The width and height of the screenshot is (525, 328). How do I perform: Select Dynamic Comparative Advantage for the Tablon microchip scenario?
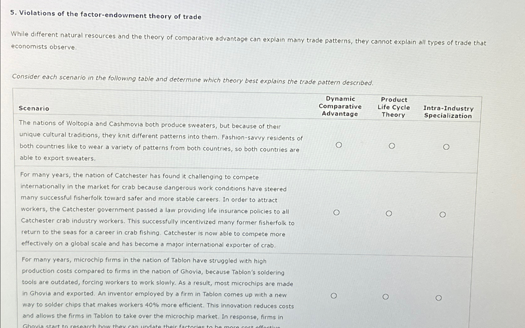tap(334, 295)
